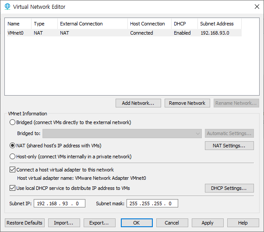The width and height of the screenshot is (264, 232).
Task: Open NAT Settings dialog
Action: tap(229, 146)
